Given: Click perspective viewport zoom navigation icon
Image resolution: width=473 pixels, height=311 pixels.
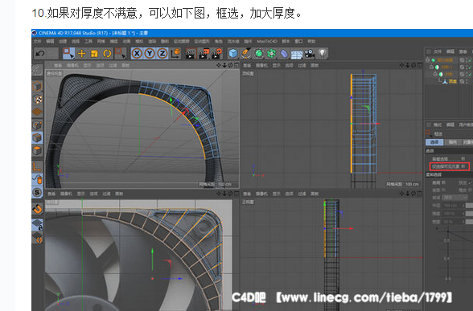Looking at the screenshot, I should tap(224, 65).
